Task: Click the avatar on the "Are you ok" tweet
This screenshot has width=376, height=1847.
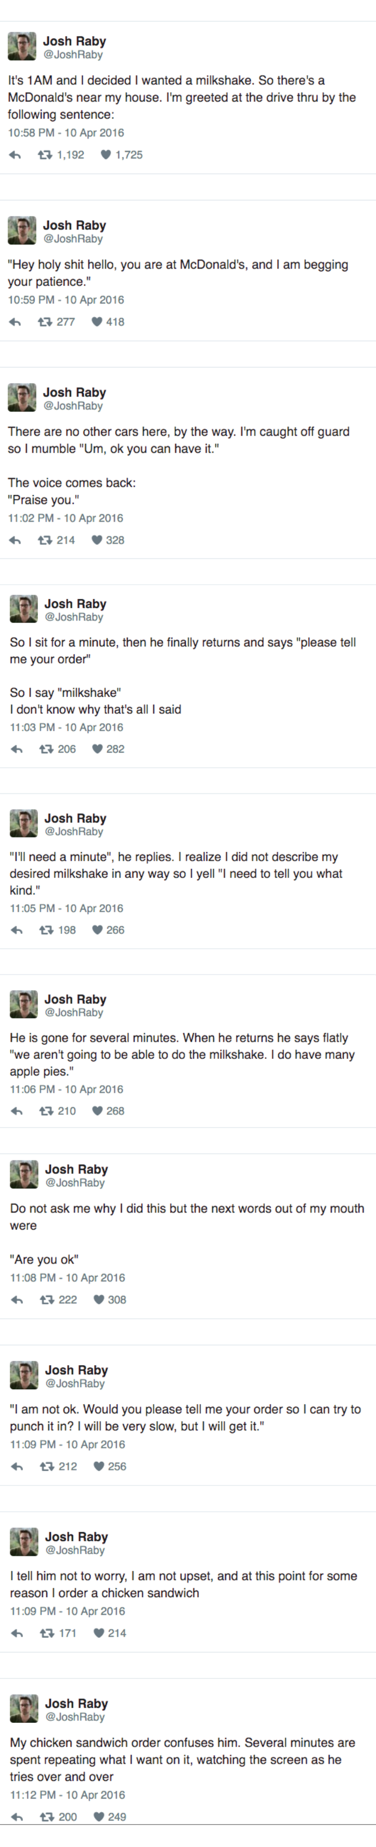Action: 24,1174
